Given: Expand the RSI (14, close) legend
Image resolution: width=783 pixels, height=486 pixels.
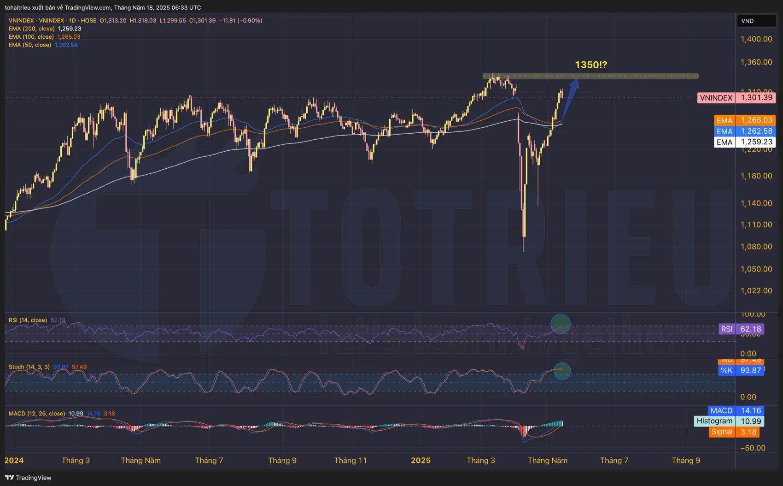Looking at the screenshot, I should click(x=28, y=320).
